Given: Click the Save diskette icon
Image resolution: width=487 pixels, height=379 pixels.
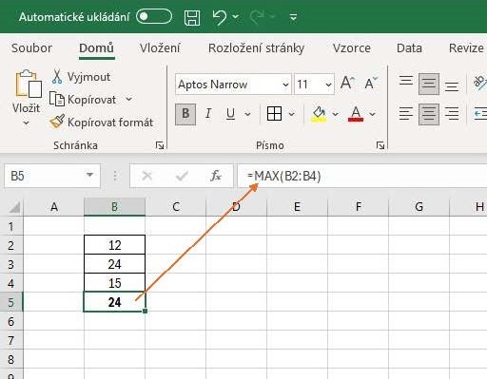Looking at the screenshot, I should 192,17.
